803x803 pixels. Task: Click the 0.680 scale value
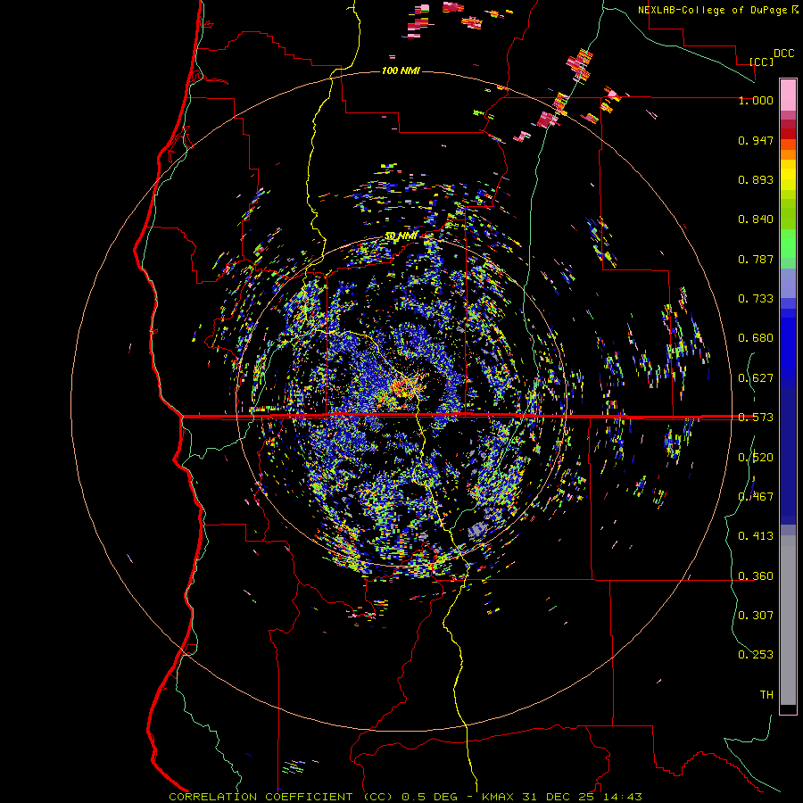(x=756, y=338)
